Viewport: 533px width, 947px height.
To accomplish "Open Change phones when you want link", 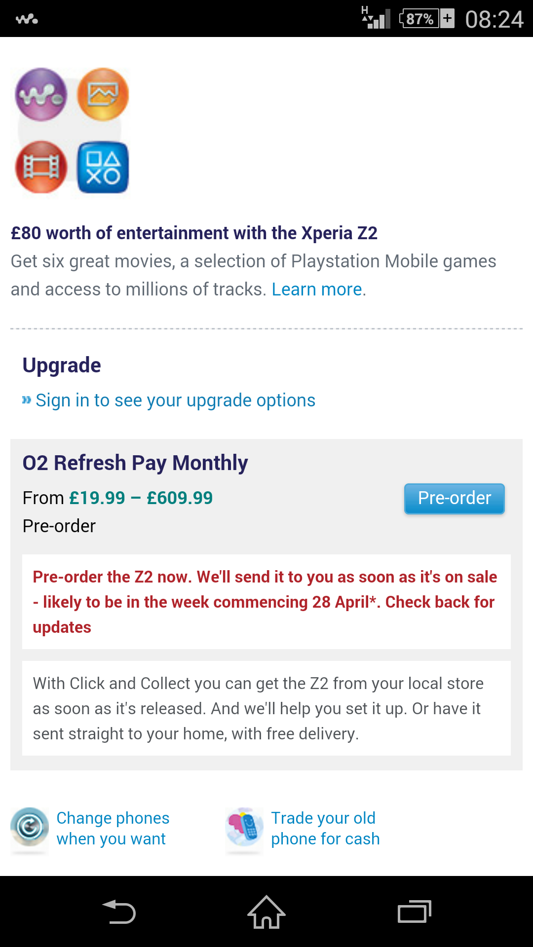I will [113, 829].
